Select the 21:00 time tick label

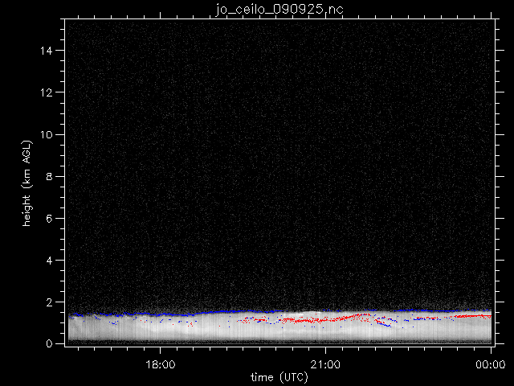[x=324, y=364]
